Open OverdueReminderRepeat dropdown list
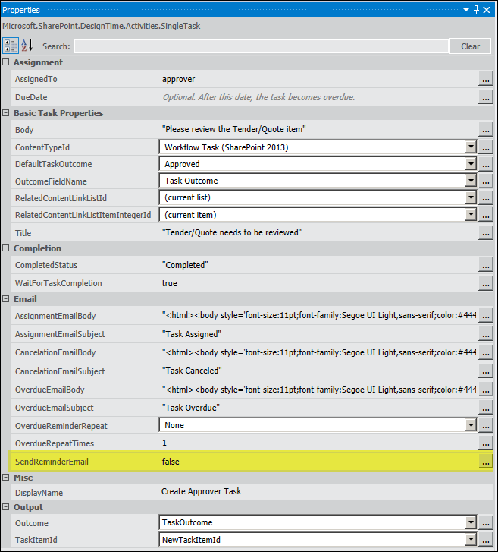 click(470, 425)
